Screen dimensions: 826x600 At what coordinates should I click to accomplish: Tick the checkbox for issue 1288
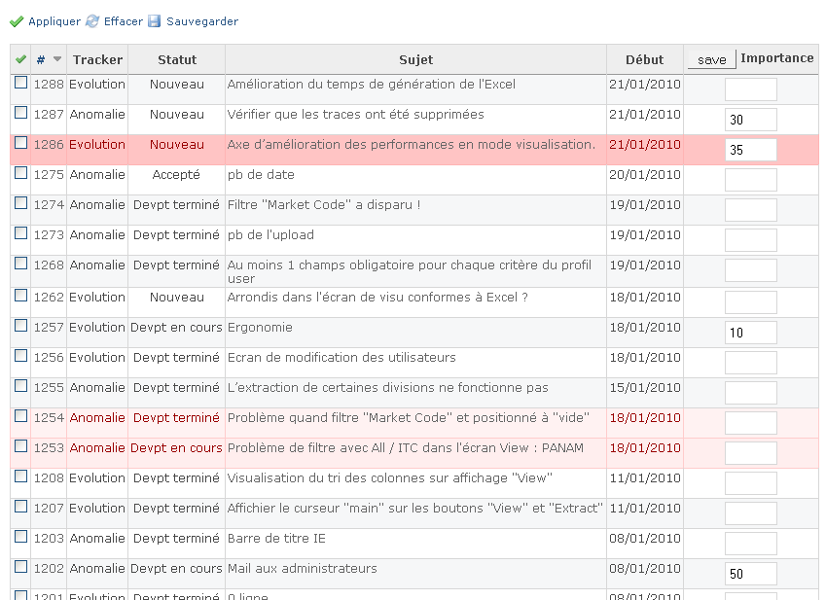pos(21,83)
